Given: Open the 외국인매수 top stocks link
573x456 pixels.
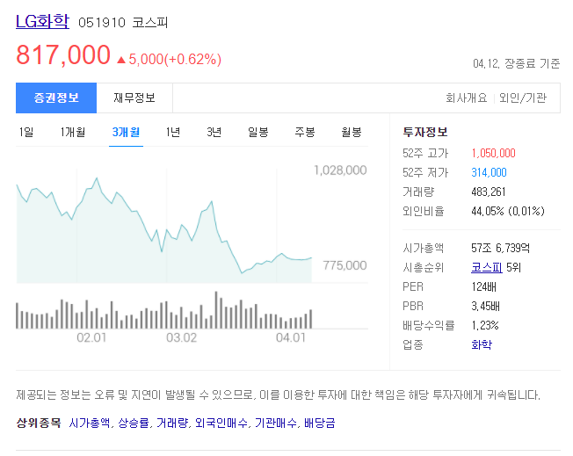Looking at the screenshot, I should pyautogui.click(x=221, y=423).
